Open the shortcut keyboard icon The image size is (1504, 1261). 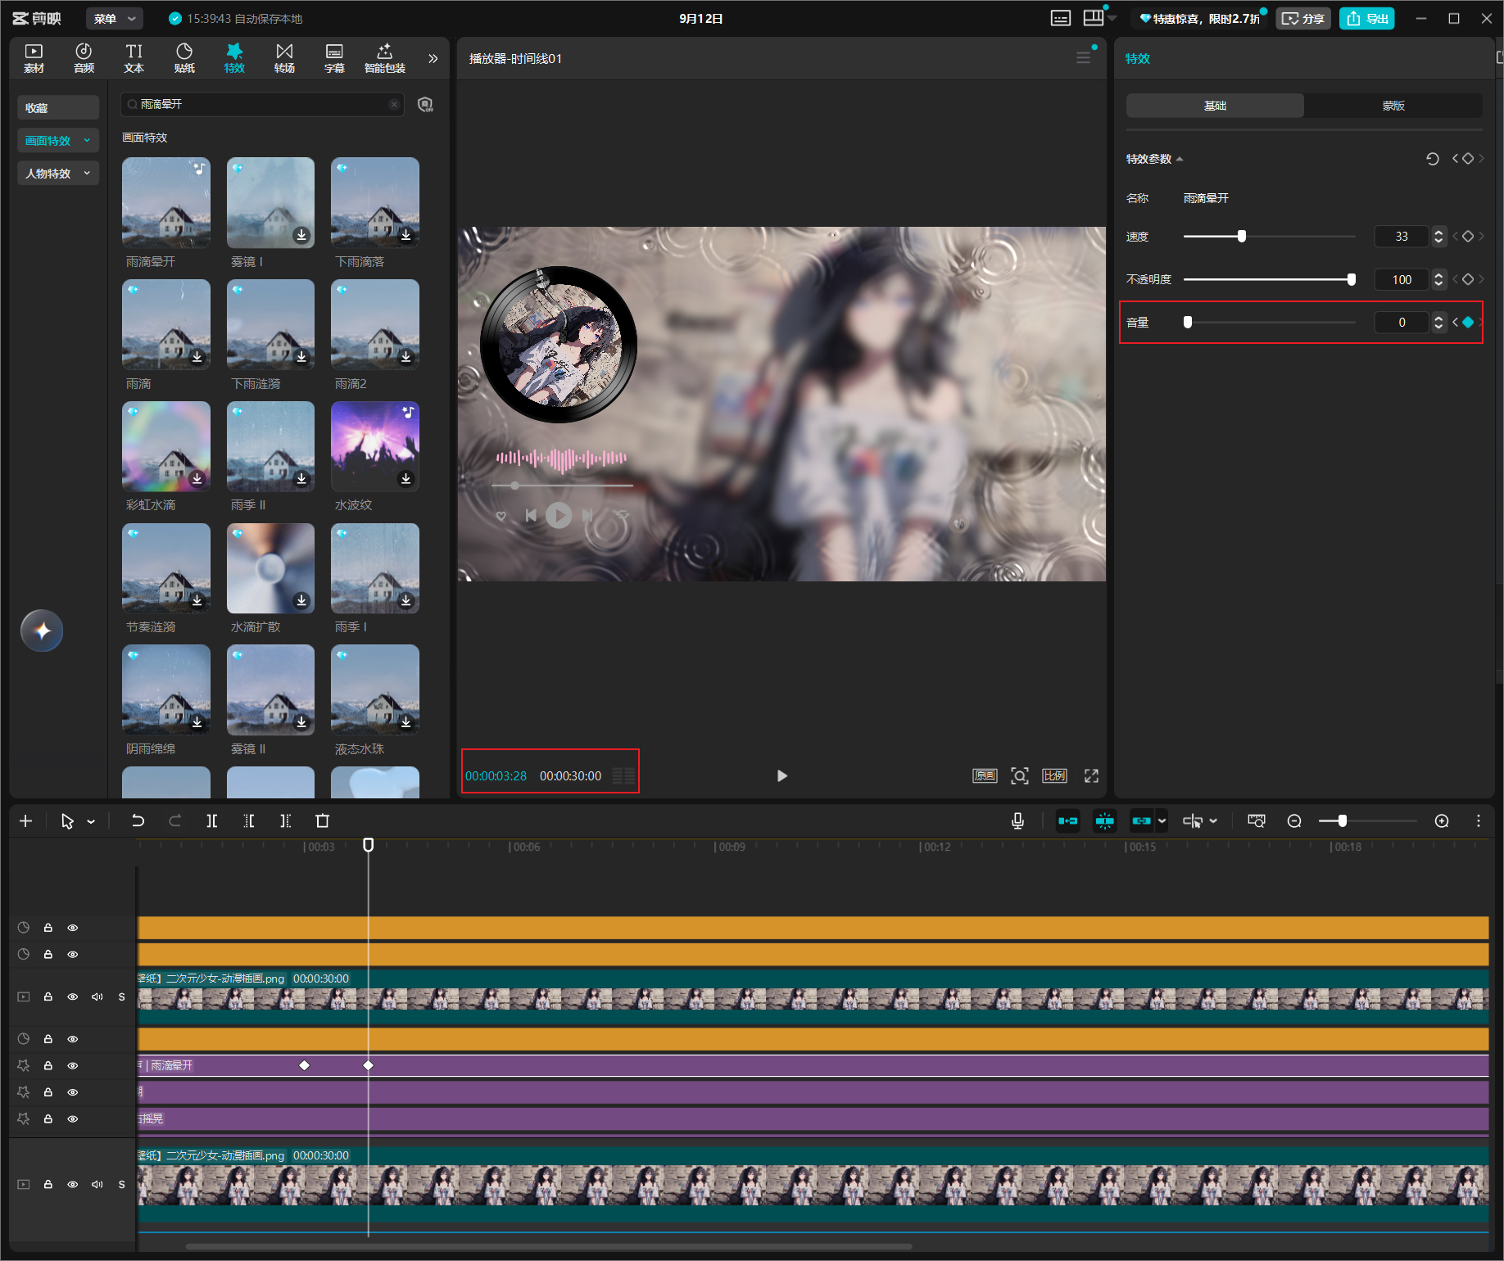1061,18
